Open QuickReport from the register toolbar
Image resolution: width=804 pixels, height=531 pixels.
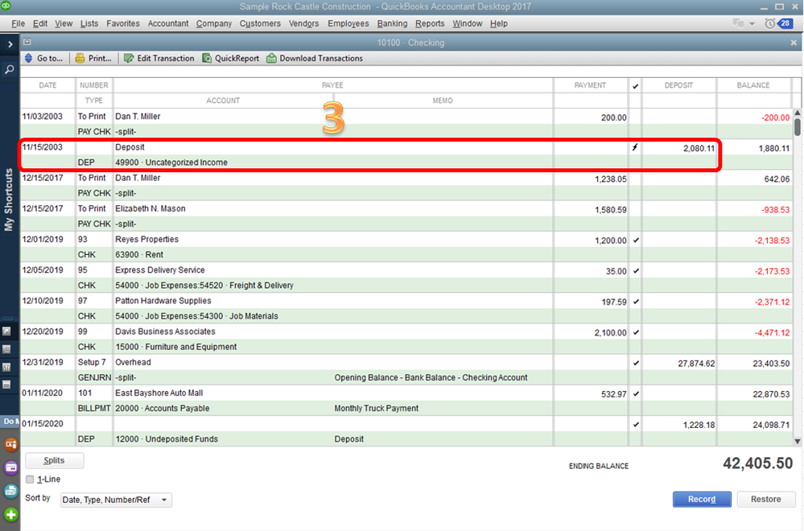[231, 59]
